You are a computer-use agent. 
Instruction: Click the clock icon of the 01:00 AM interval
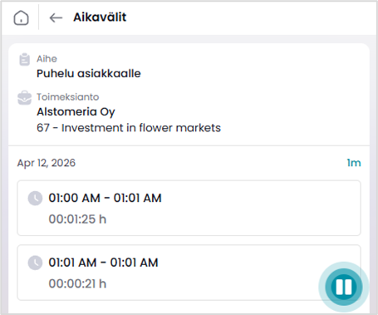pos(35,198)
